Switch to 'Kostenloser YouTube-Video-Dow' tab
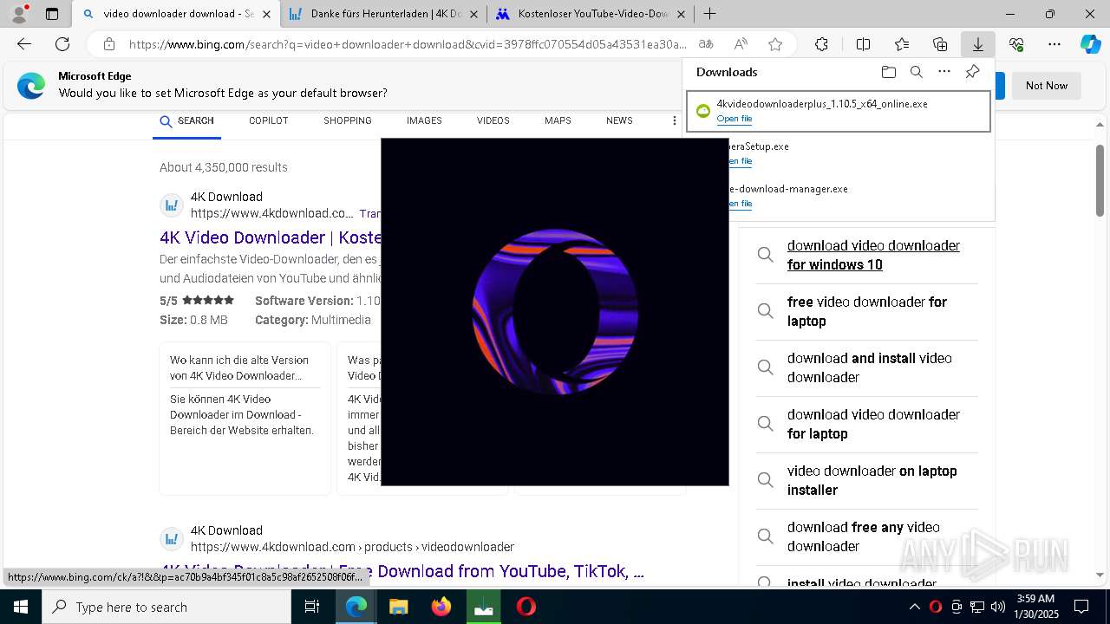This screenshot has height=624, width=1110. pyautogui.click(x=591, y=14)
